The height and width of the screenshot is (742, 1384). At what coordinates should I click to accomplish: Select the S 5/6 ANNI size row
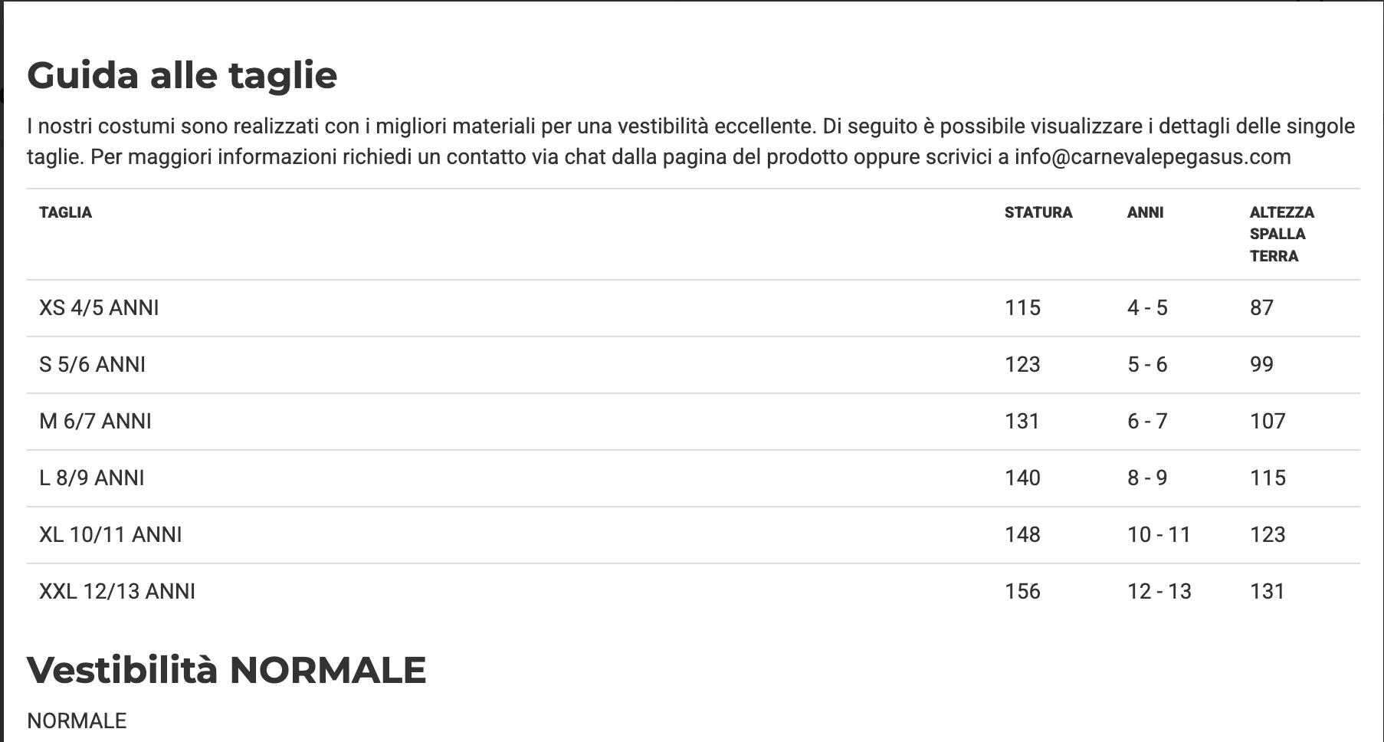point(93,365)
